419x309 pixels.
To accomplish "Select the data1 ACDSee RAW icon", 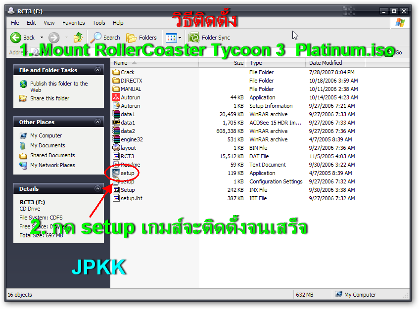I will (116, 123).
